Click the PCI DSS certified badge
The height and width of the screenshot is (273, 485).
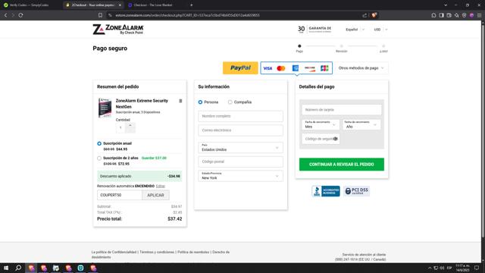(x=357, y=191)
